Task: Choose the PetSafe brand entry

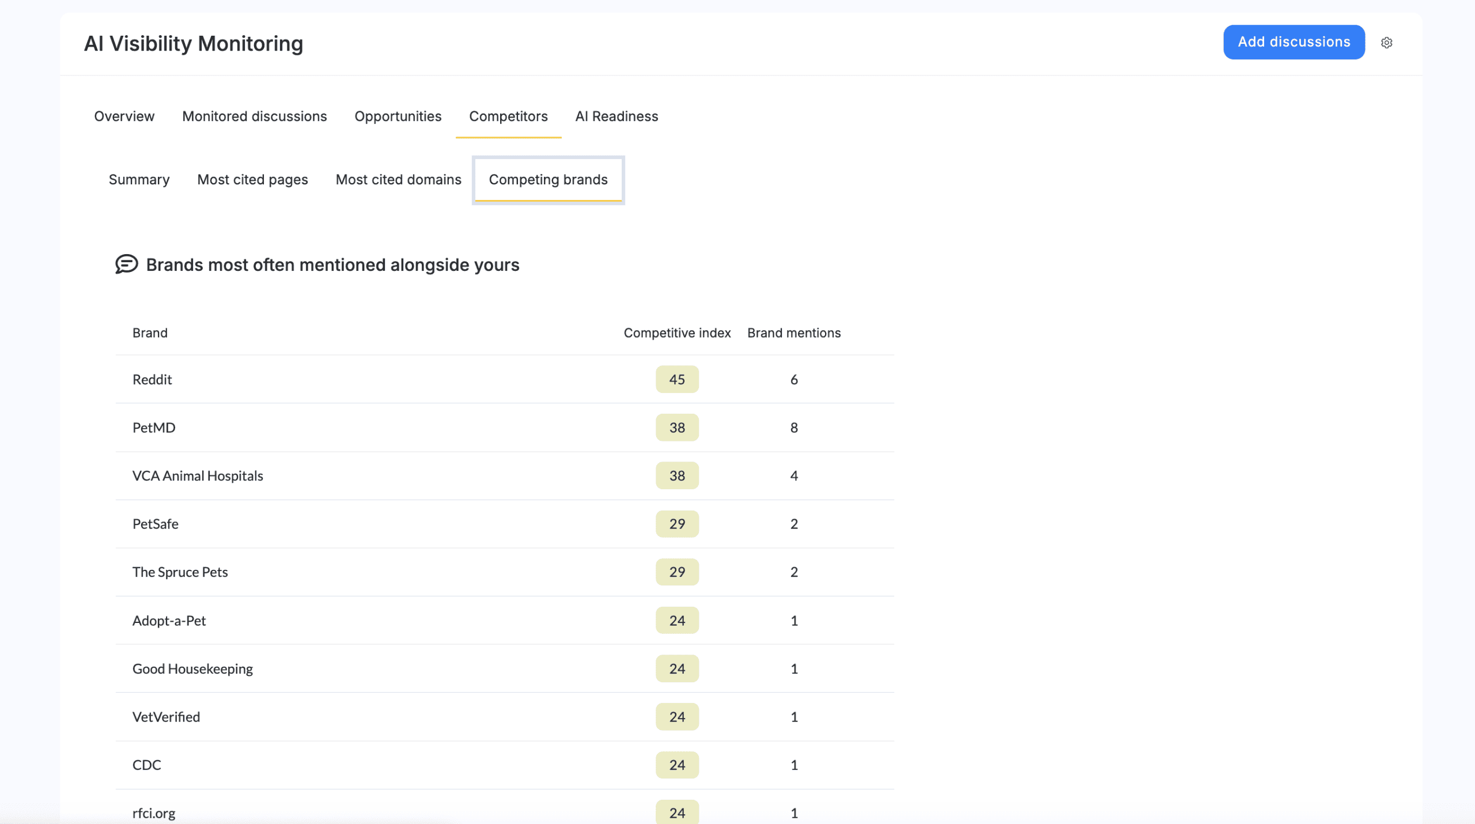Action: (156, 524)
